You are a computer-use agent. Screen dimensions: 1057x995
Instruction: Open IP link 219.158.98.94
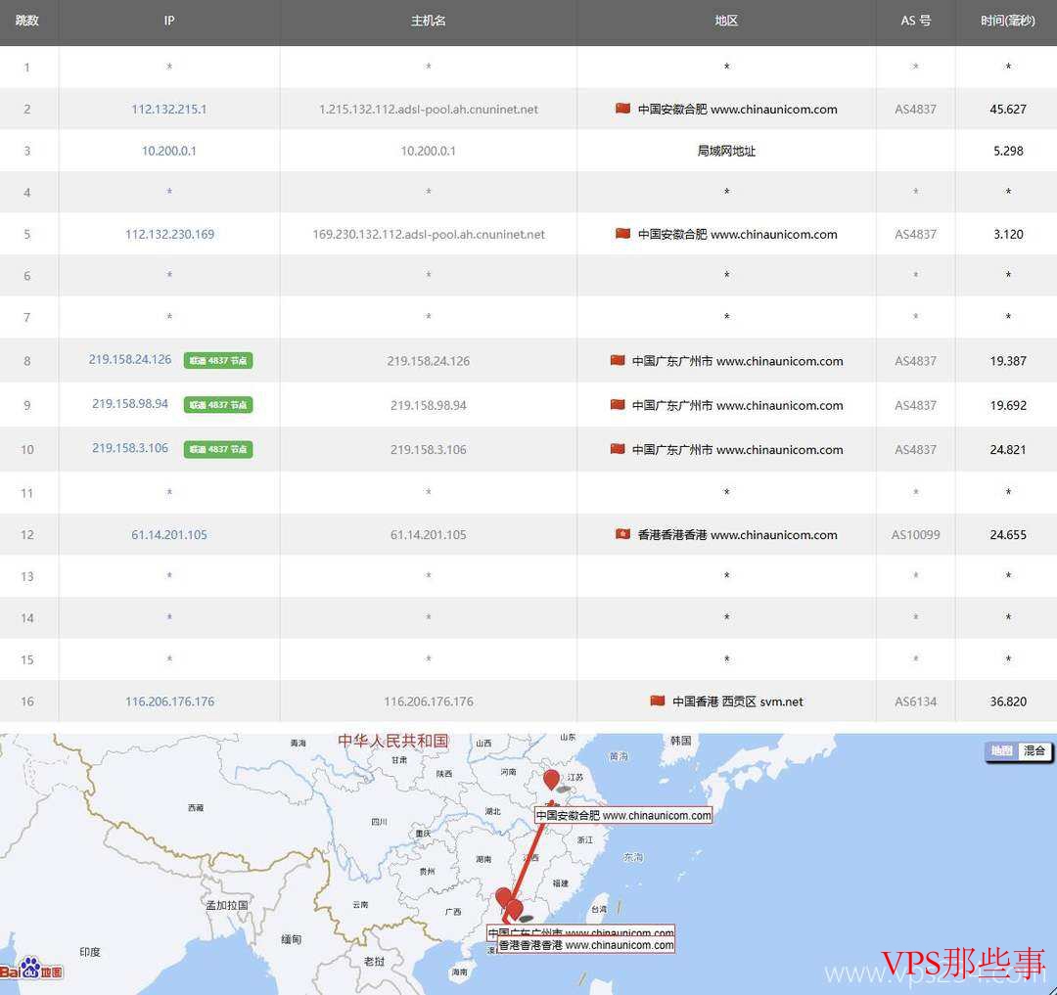tap(130, 404)
